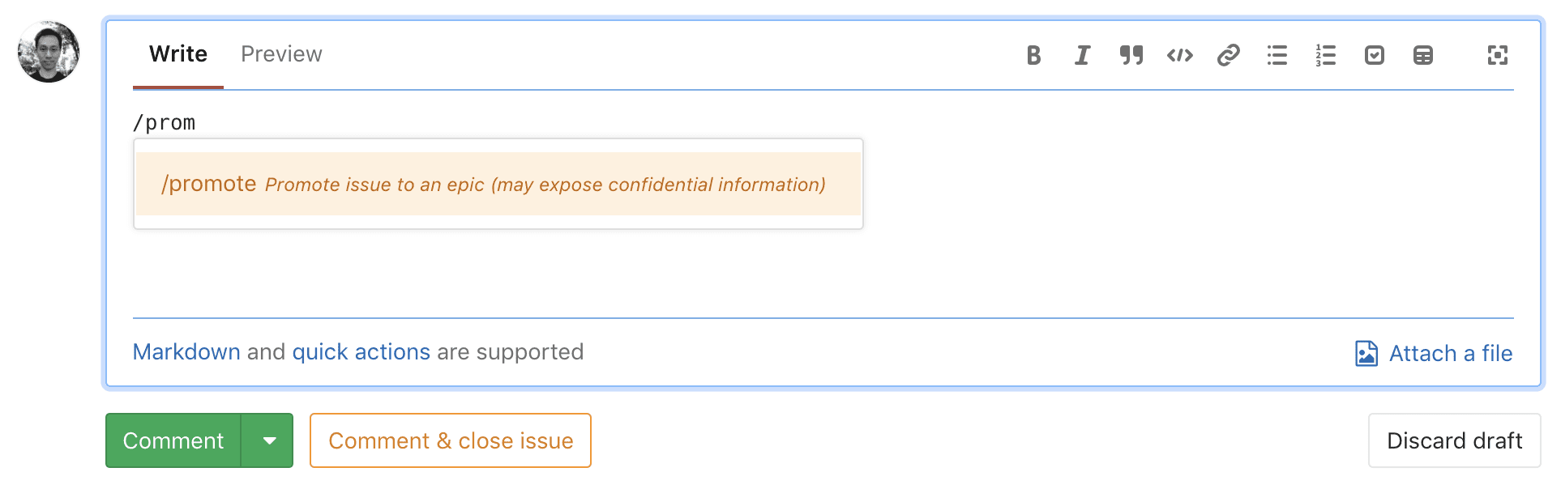Insert code formatting
The image size is (1561, 489).
[x=1179, y=55]
